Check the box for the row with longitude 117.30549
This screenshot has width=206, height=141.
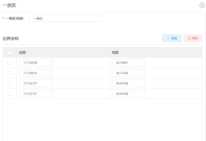[9, 63]
